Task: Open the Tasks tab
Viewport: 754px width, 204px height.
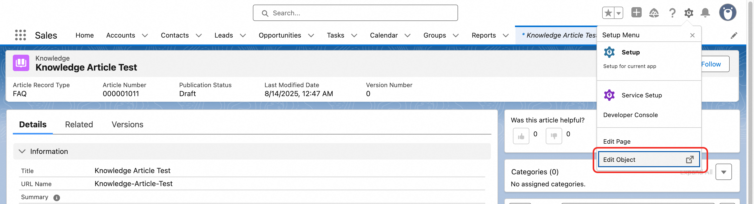Action: pyautogui.click(x=335, y=35)
